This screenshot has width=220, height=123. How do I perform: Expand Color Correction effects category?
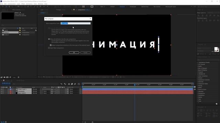point(198,76)
